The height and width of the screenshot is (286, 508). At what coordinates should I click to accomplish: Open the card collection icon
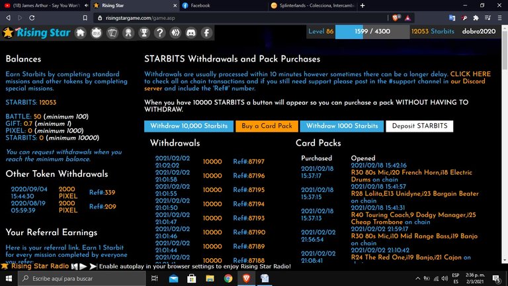point(112,32)
